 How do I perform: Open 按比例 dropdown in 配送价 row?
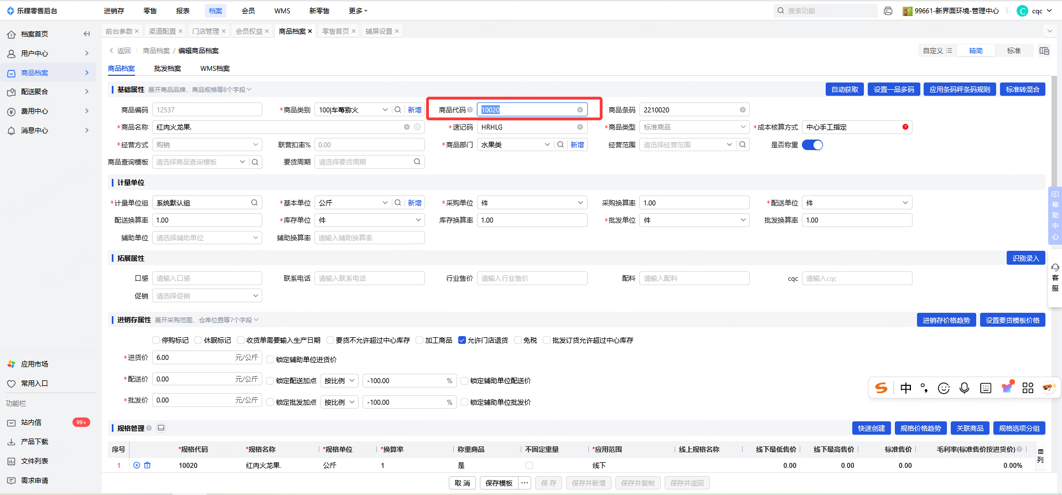340,380
